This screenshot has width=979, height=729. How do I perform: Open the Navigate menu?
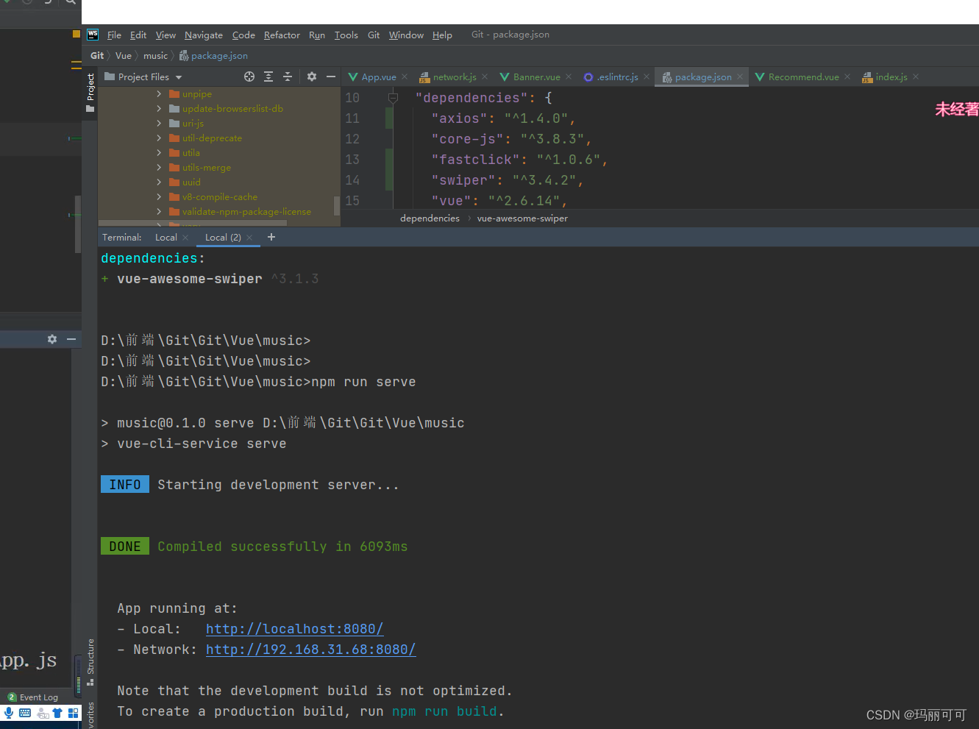coord(204,35)
